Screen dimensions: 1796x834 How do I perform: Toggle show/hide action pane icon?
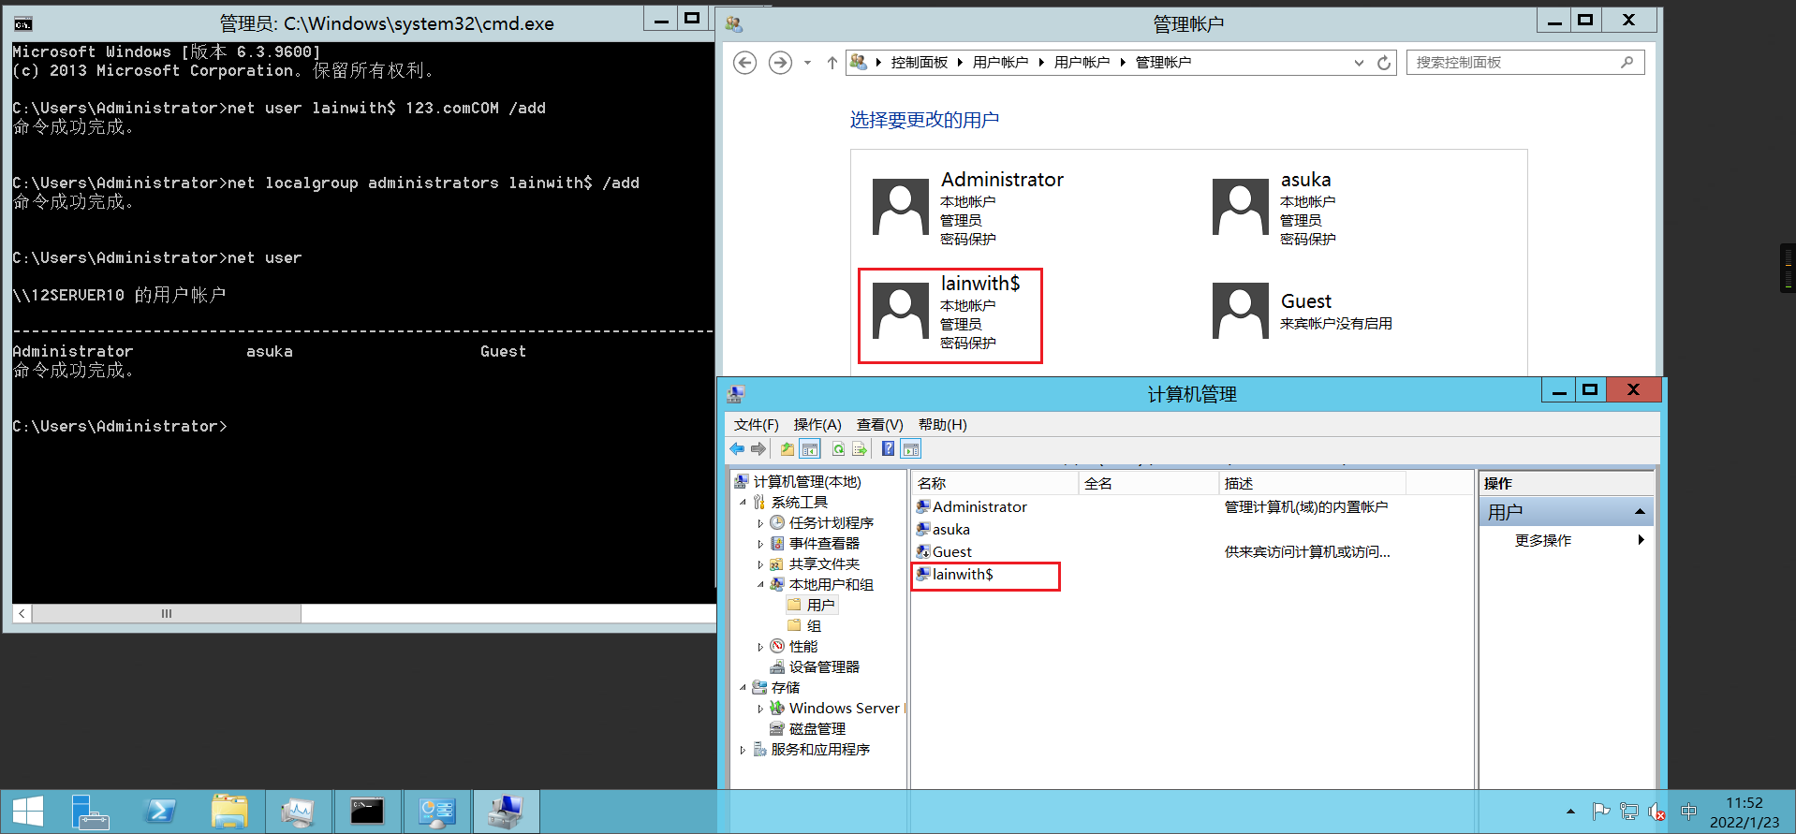910,449
